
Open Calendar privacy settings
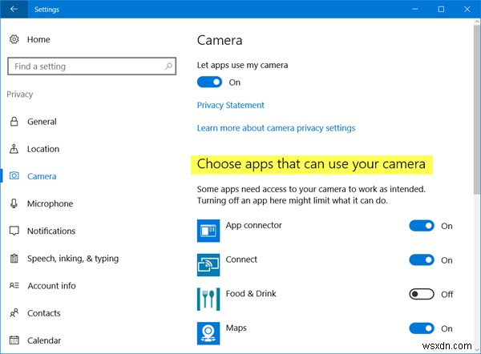pyautogui.click(x=44, y=340)
